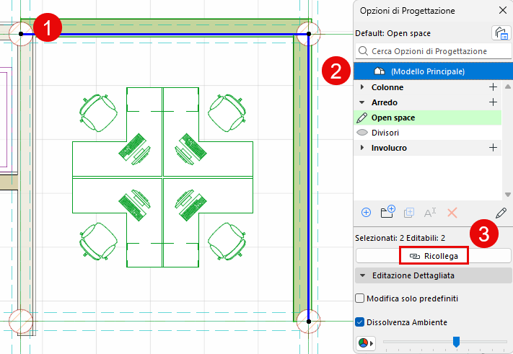Add an option to the Arredo set
Viewport: 513px width, 354px height.
[493, 102]
